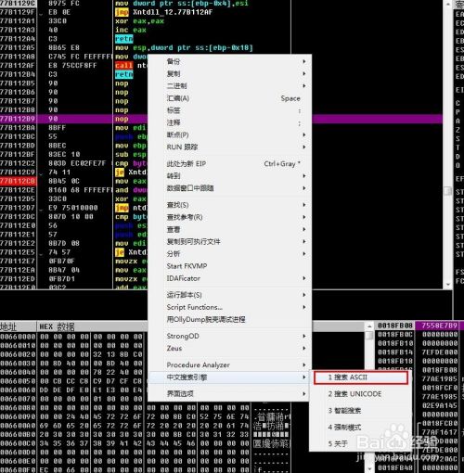Select the xor eax,eax instruction at 77B112A1
This screenshot has height=473, width=464.
(x=139, y=21)
